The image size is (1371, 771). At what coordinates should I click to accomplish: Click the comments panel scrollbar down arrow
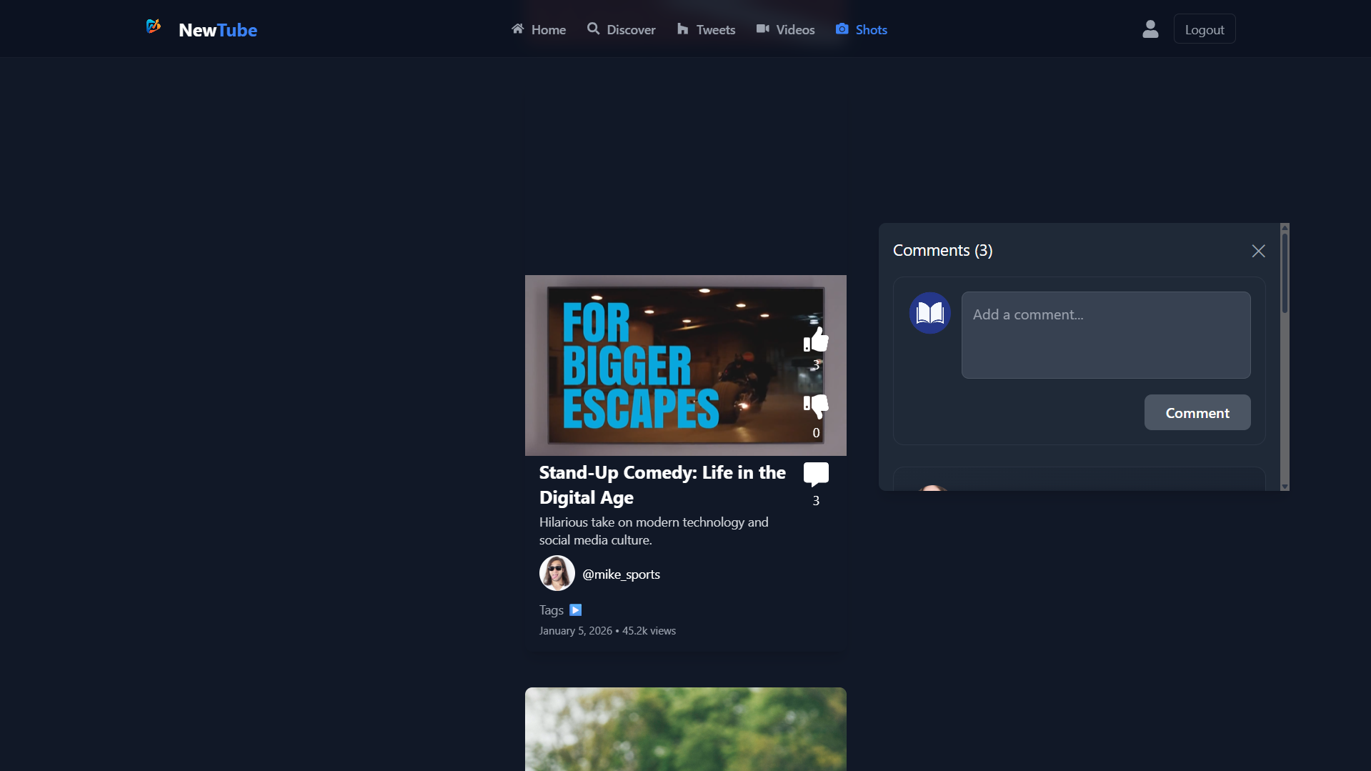[1285, 487]
